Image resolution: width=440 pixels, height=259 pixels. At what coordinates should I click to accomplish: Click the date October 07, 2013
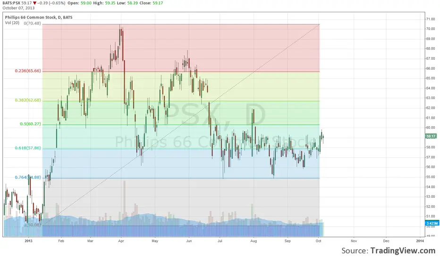coord(18,8)
